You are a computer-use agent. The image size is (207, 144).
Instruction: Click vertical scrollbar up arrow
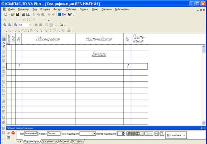coord(204,47)
